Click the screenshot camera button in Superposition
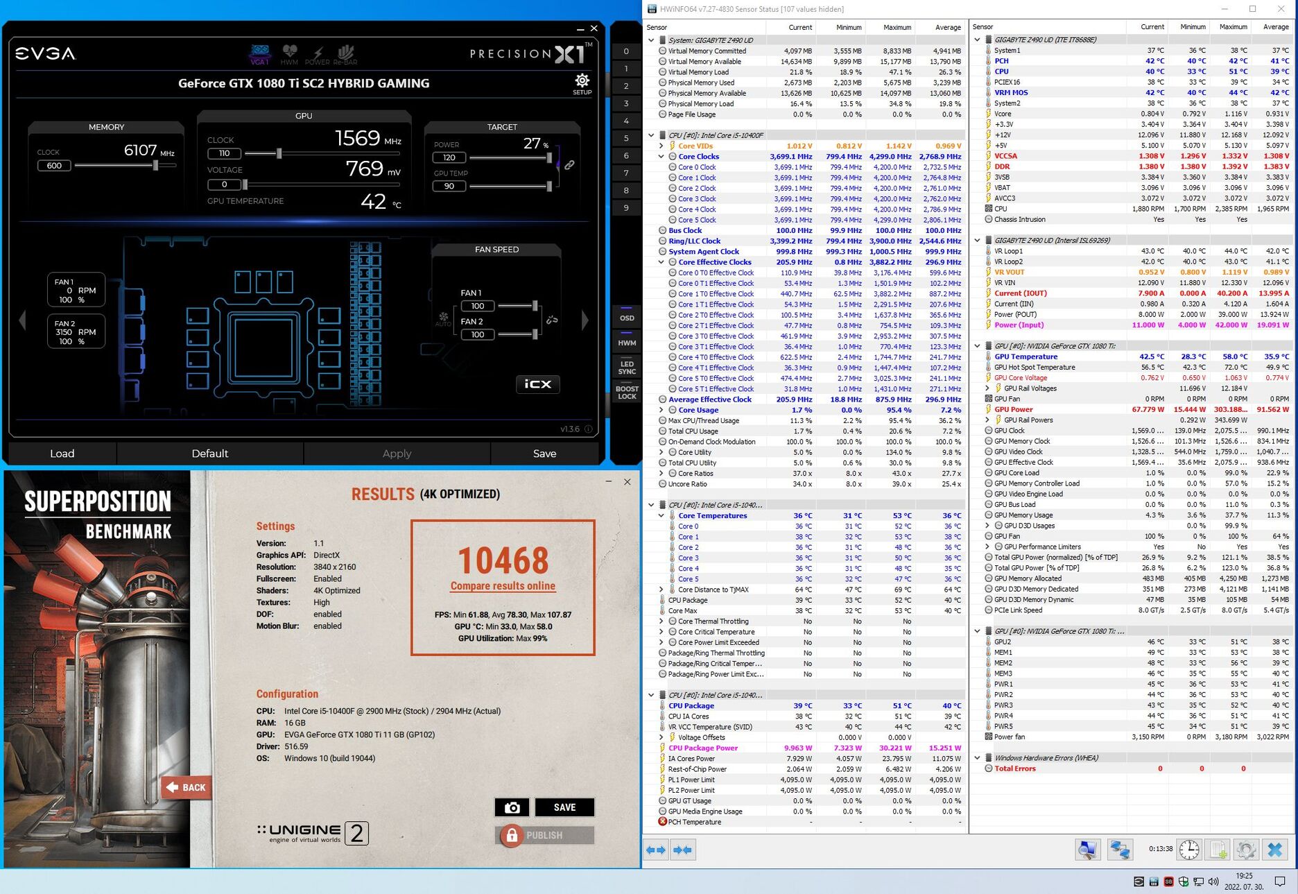The width and height of the screenshot is (1298, 894). [512, 807]
